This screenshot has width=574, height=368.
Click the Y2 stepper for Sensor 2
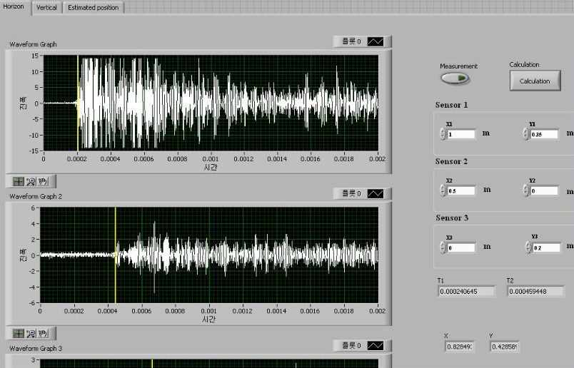point(526,190)
